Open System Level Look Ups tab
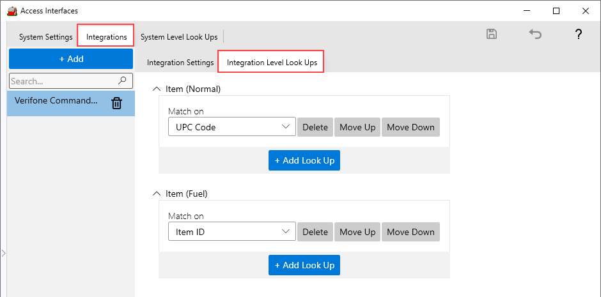Image resolution: width=601 pixels, height=297 pixels. coord(179,37)
